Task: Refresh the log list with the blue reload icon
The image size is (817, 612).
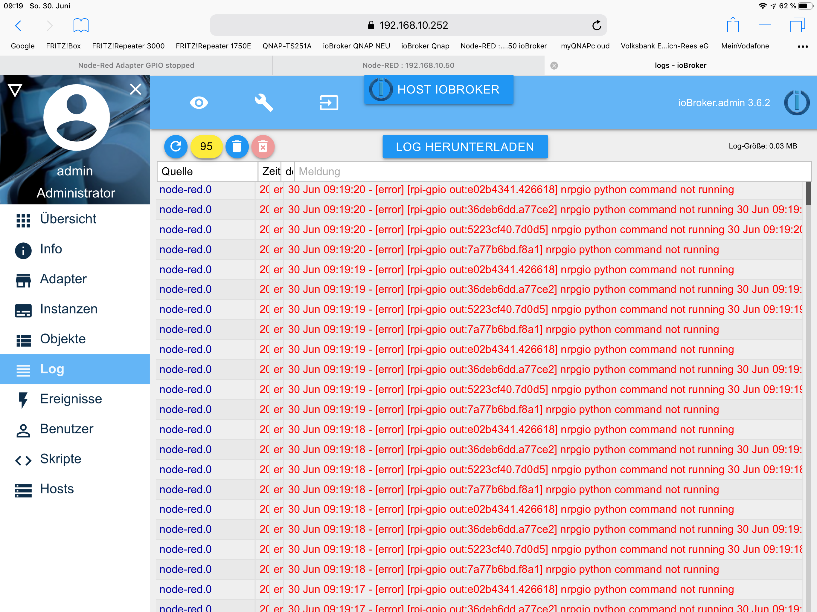Action: [x=176, y=146]
